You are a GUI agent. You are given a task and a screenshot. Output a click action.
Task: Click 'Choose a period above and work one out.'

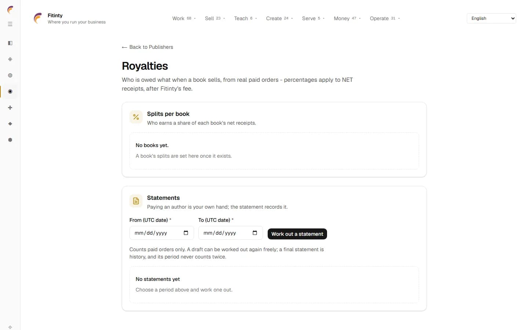[x=184, y=290]
